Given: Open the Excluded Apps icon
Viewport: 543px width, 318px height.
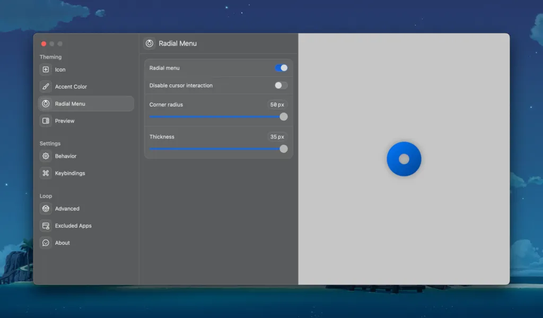Looking at the screenshot, I should click(46, 226).
